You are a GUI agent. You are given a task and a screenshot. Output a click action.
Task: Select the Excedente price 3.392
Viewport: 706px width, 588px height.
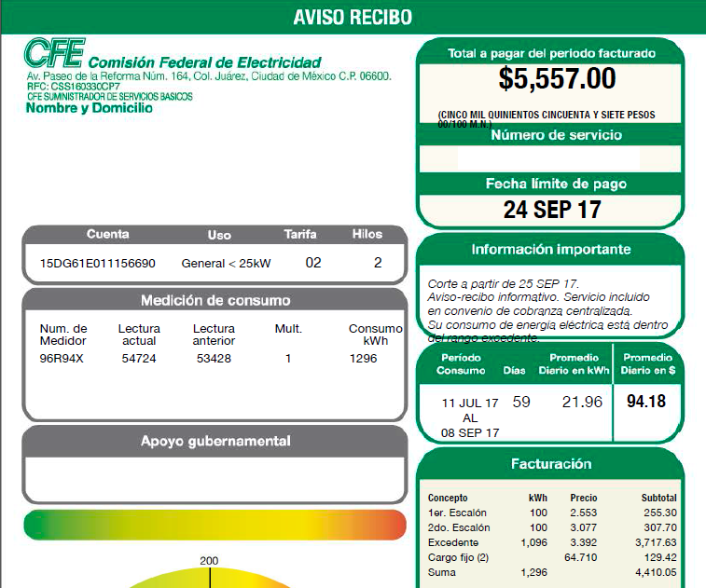pyautogui.click(x=584, y=542)
